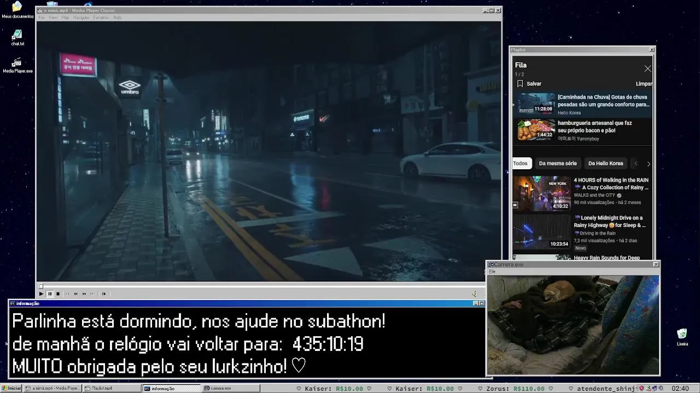Rewind with the decrease speed button
Screen dimensions: 700x393
(x=75, y=294)
